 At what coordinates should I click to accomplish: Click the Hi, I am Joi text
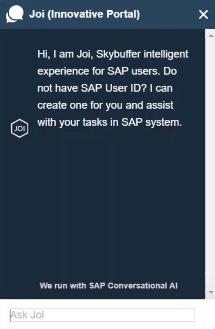click(65, 54)
